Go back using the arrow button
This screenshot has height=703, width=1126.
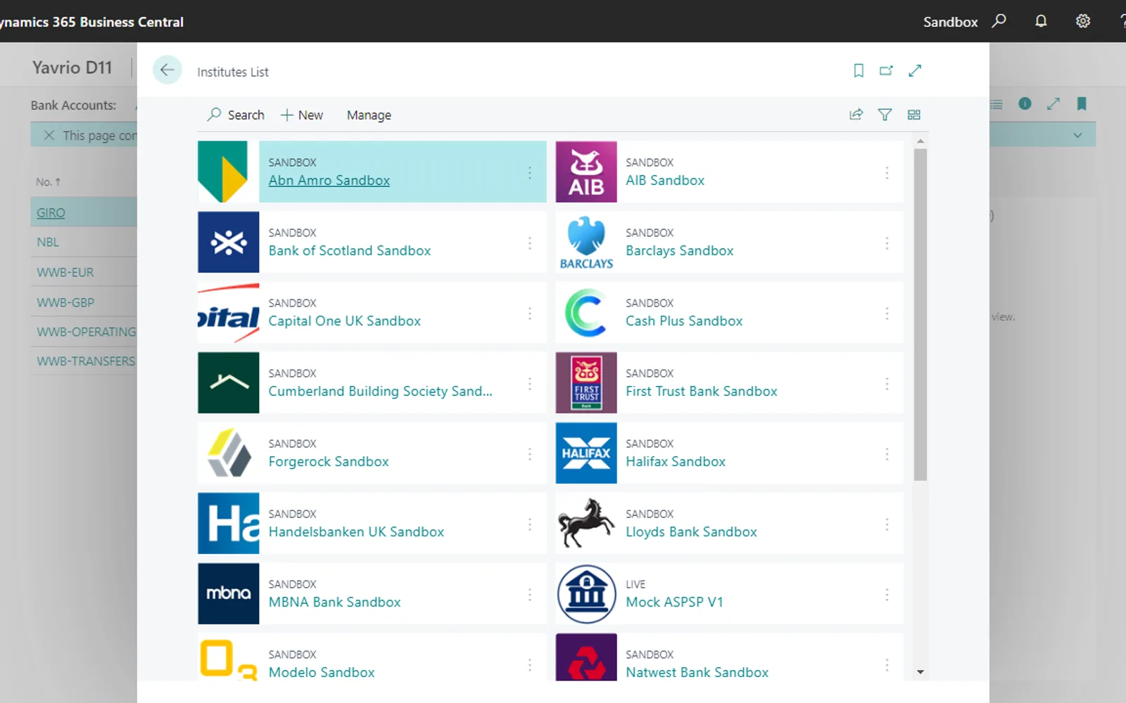pos(167,70)
